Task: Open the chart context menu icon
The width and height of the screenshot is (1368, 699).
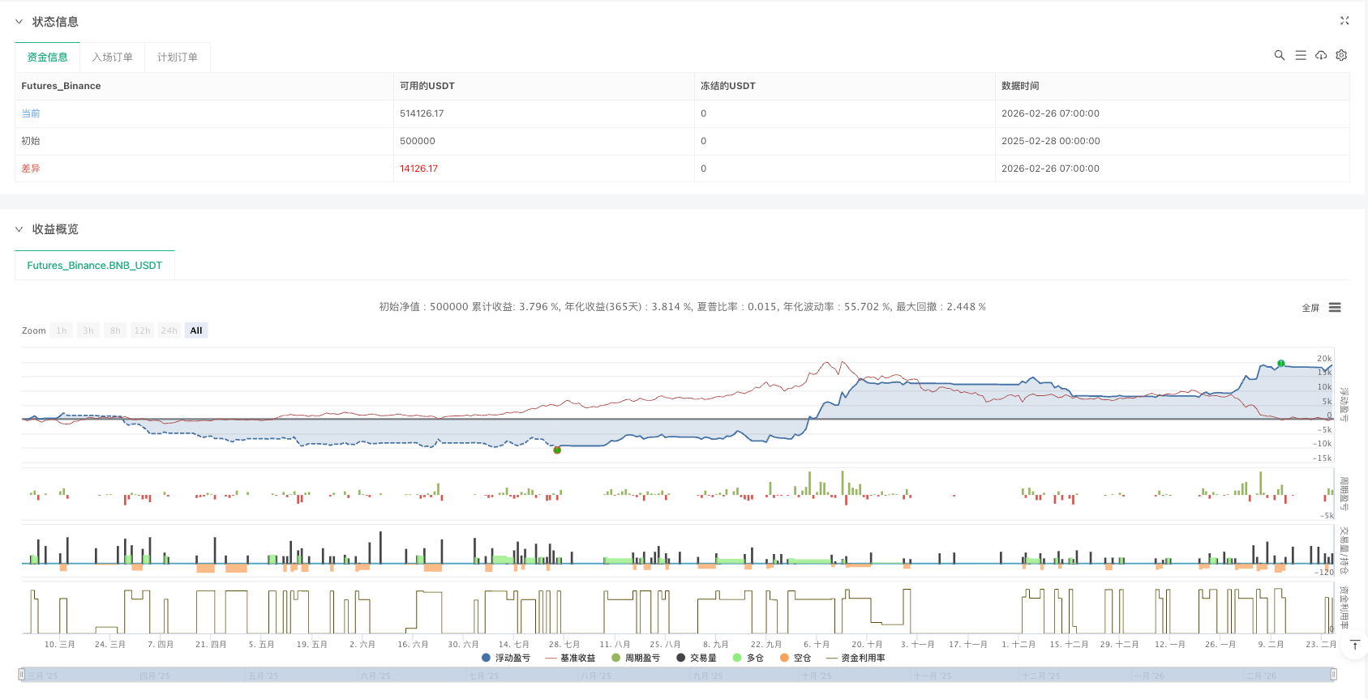Action: [x=1335, y=308]
